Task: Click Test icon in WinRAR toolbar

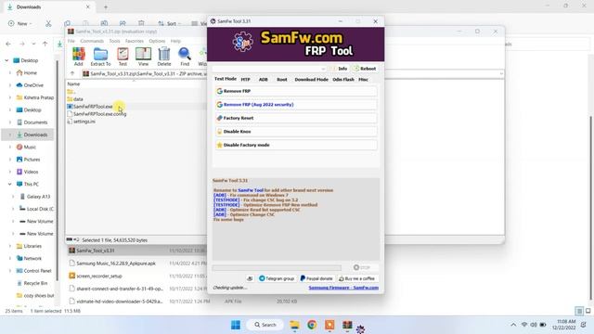Action: click(x=123, y=57)
